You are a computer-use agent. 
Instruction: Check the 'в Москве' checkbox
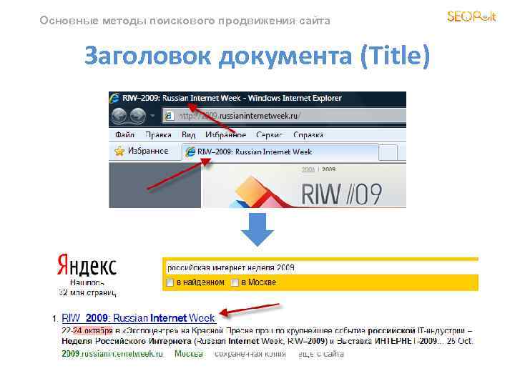pyautogui.click(x=235, y=282)
